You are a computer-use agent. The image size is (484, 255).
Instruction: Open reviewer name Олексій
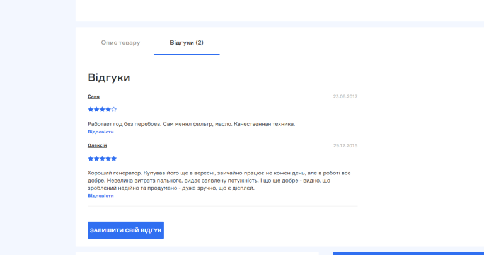click(97, 145)
